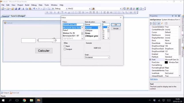
Task: Open the Script Occidental dropdown
Action: coord(108,58)
